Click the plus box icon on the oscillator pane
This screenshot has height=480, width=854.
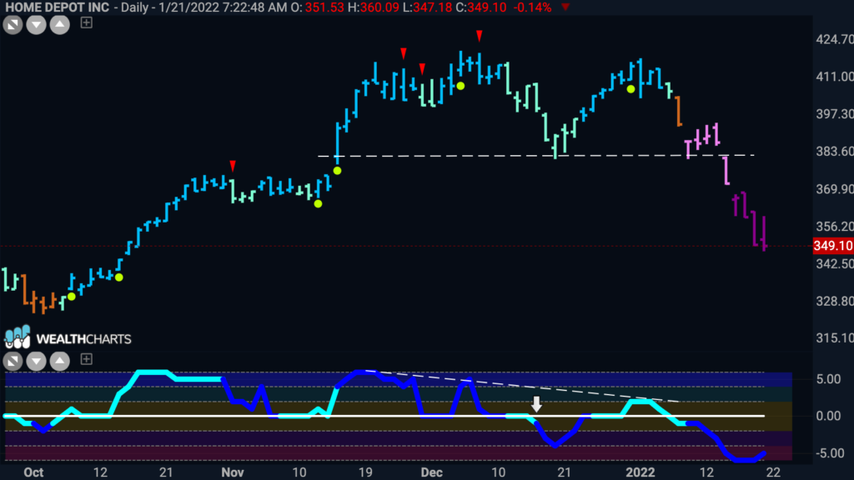point(86,359)
